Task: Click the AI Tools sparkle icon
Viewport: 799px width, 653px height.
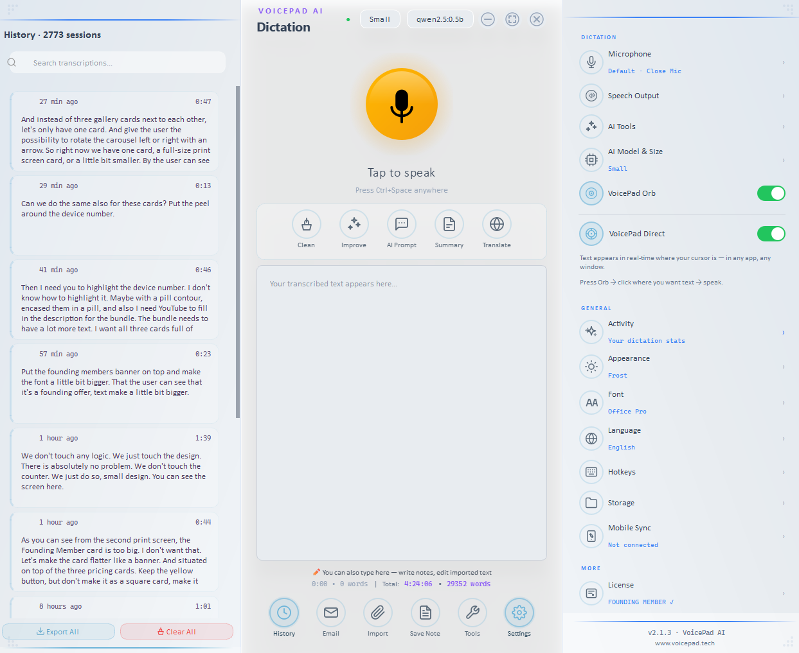Action: pos(591,126)
